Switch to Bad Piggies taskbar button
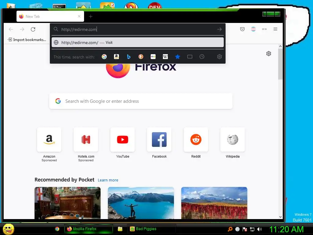The width and height of the screenshot is (313, 235). click(152, 229)
